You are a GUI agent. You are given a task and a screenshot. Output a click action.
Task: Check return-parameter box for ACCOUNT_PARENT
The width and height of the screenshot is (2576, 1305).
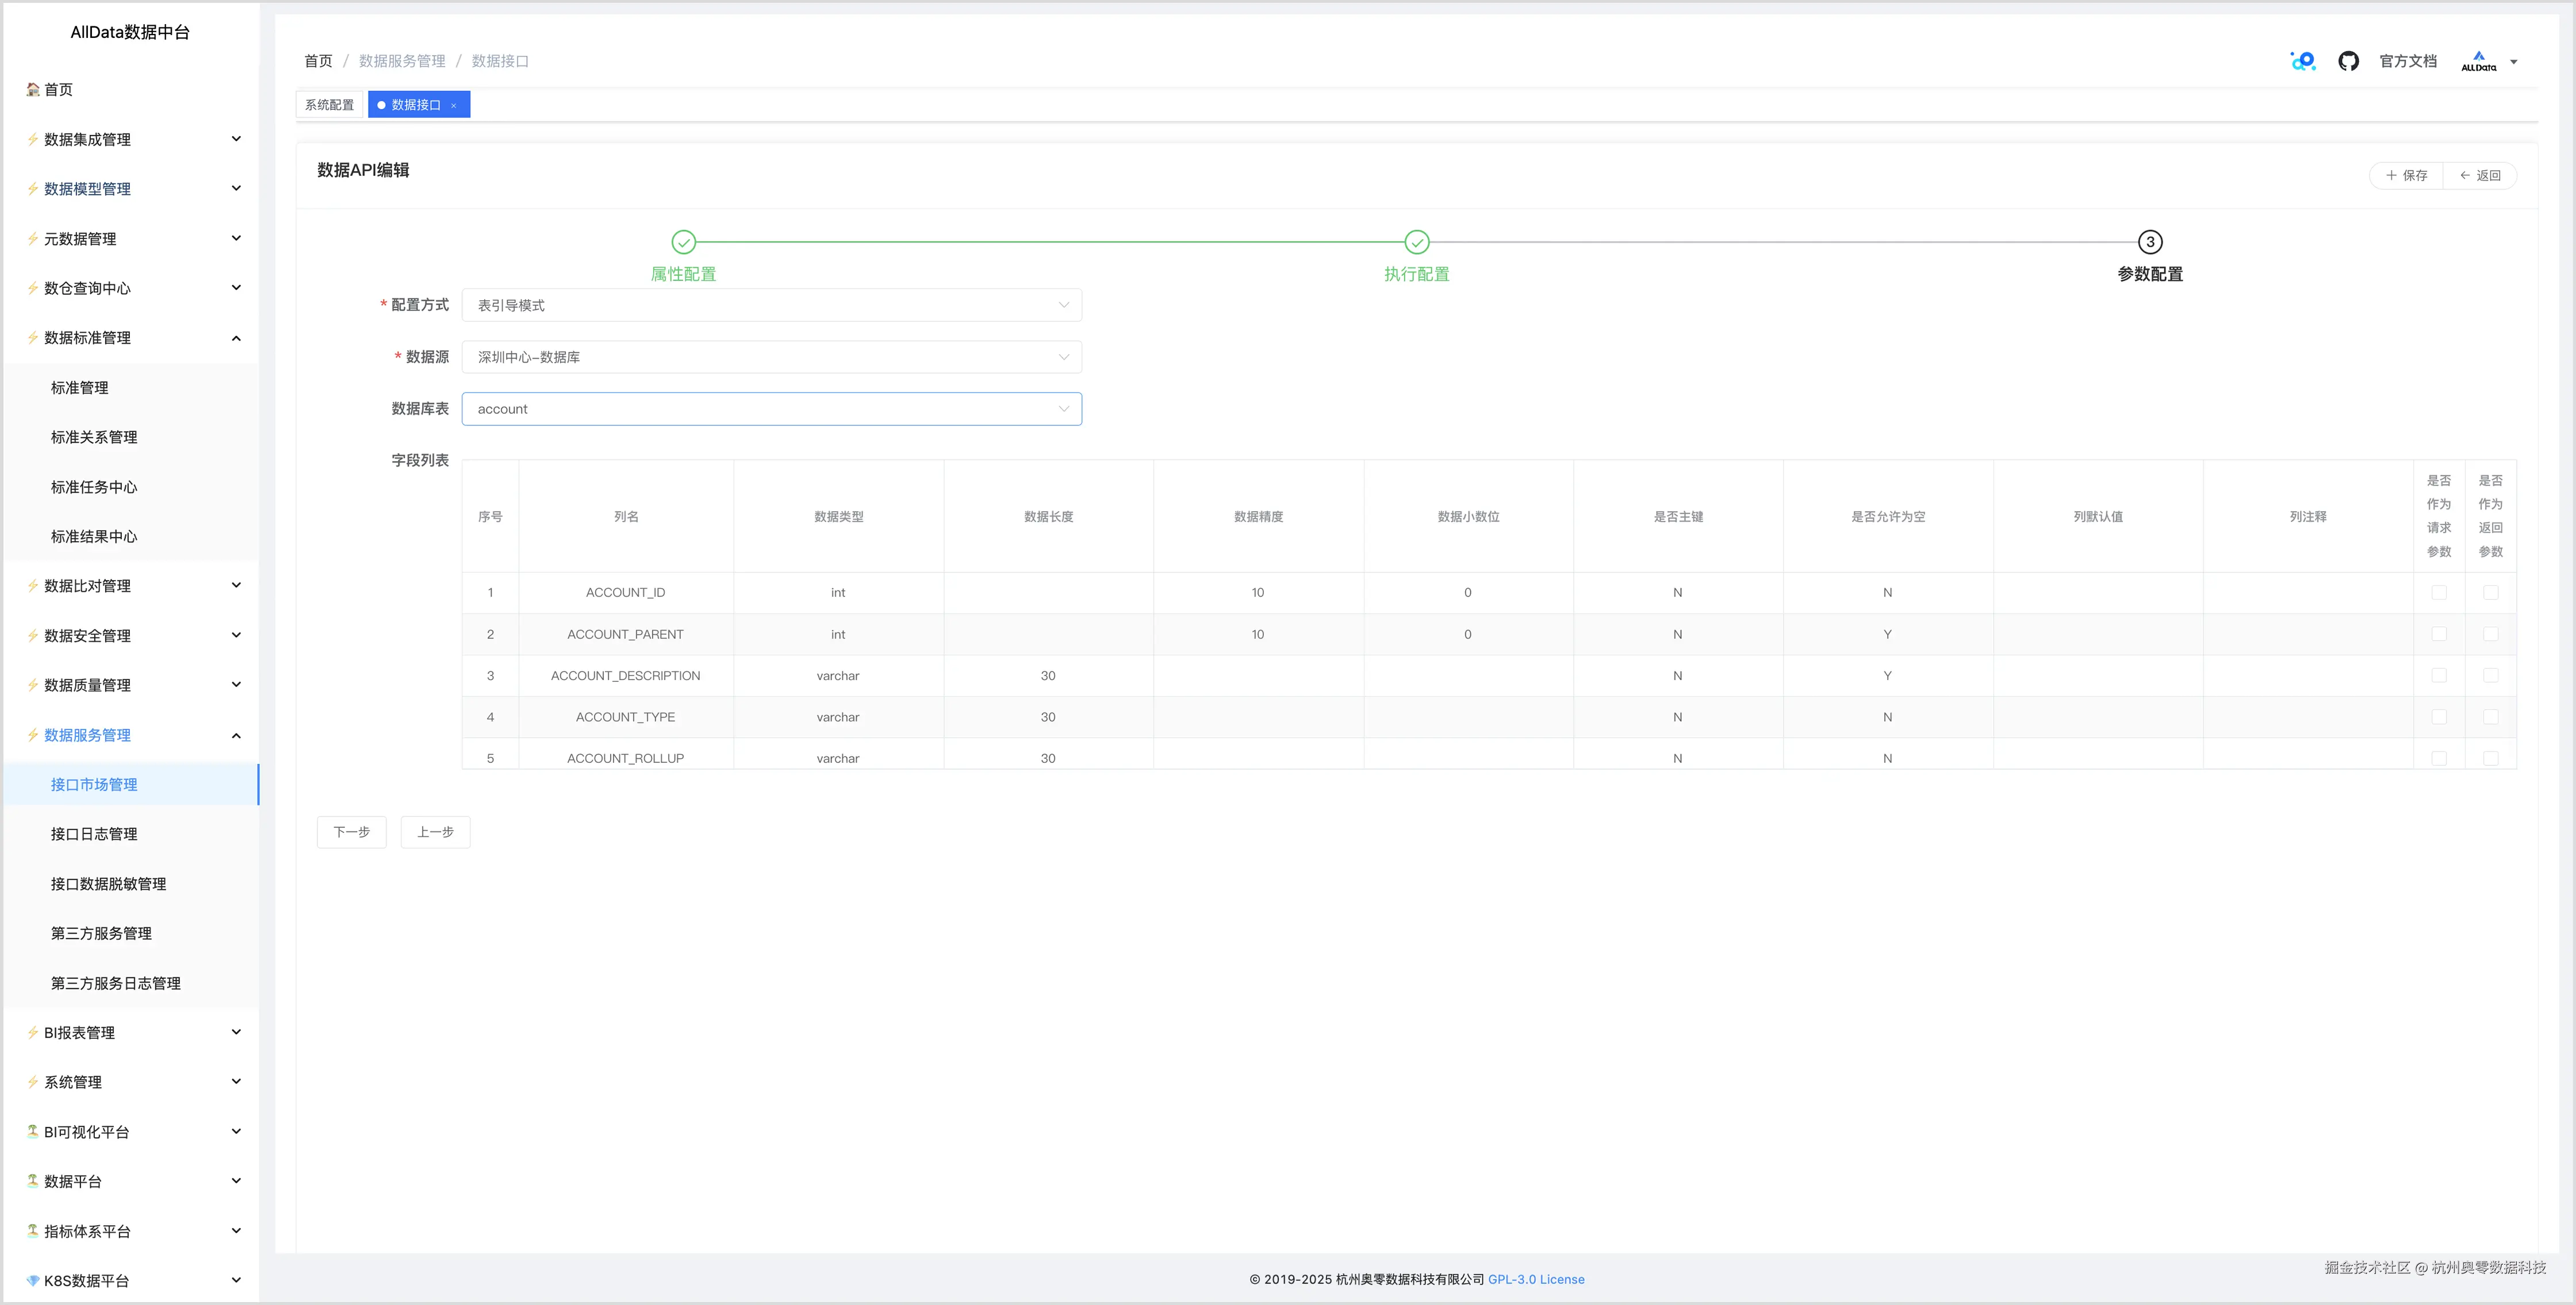point(2491,634)
